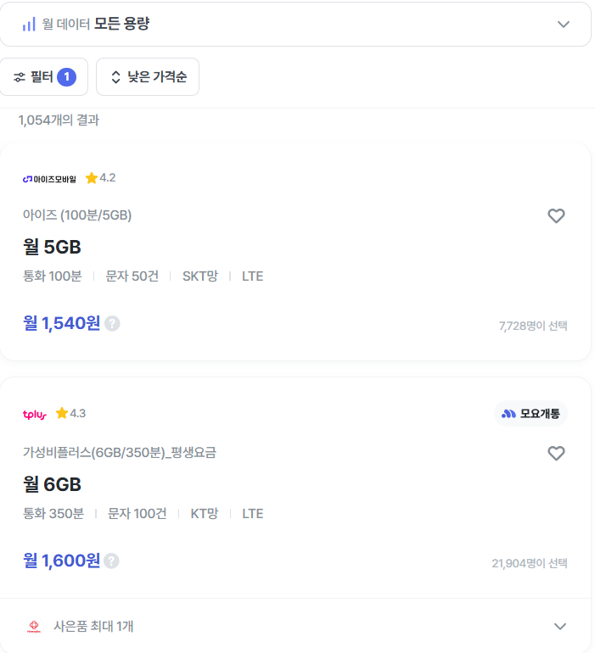Click the data bar-chart icon

pos(30,25)
